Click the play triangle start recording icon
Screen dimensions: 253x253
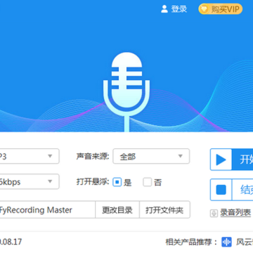click(221, 160)
